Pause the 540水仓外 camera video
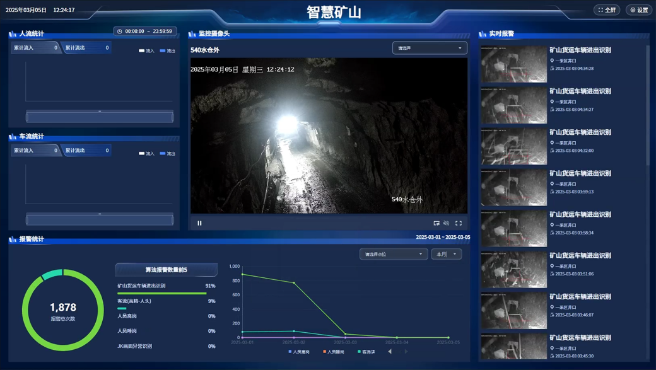Viewport: 656px width, 370px height. (x=199, y=223)
